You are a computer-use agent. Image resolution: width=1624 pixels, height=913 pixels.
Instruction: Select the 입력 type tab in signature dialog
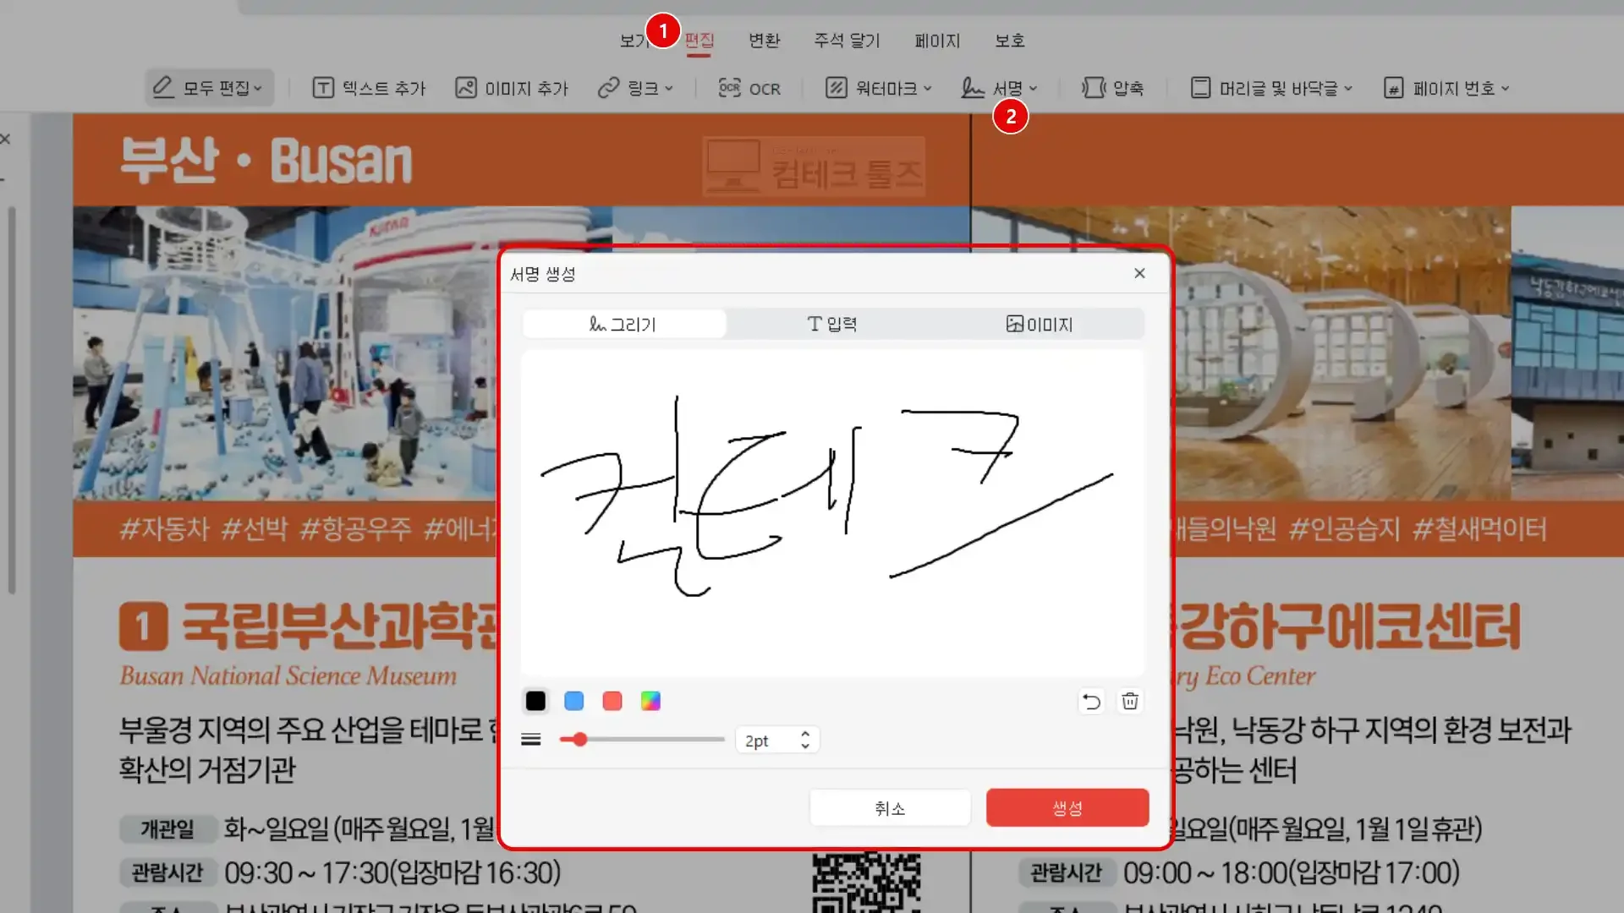tap(832, 324)
